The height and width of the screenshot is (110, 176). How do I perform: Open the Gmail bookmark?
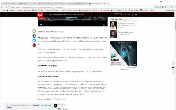pyautogui.click(x=76, y=10)
